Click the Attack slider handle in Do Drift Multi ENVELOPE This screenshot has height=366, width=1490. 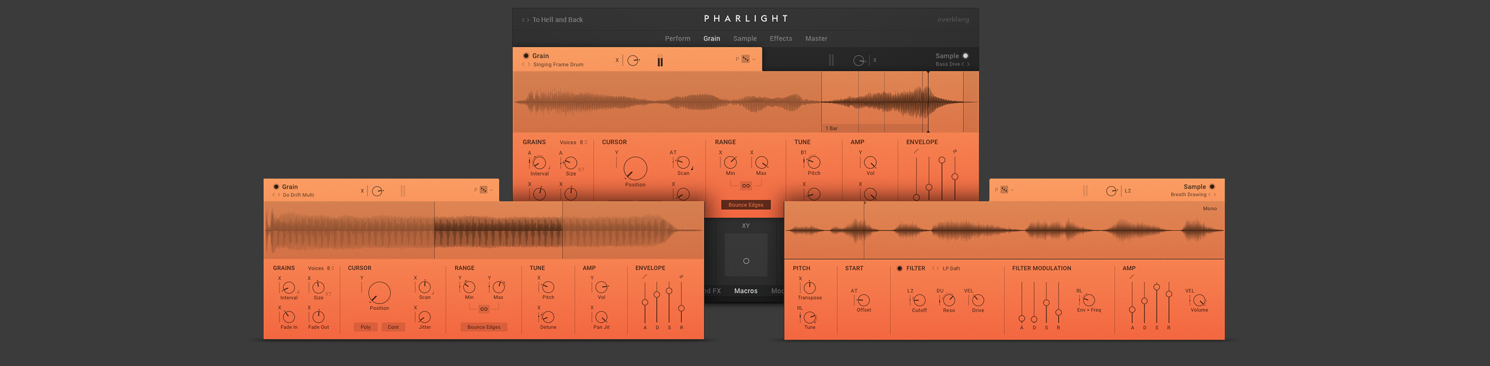click(645, 302)
